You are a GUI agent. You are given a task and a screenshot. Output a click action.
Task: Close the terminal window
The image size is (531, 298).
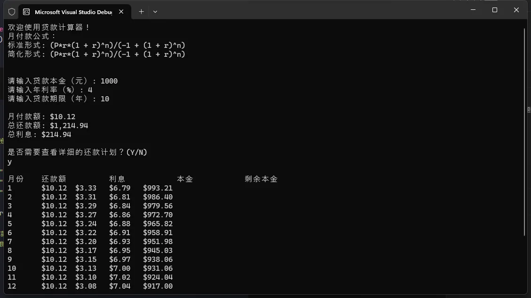point(516,10)
